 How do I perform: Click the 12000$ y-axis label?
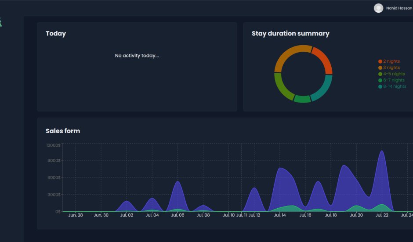[x=53, y=145]
